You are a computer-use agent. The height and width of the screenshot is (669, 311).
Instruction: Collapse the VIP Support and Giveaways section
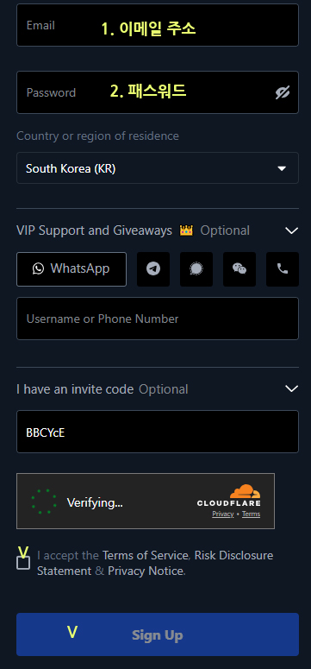tap(291, 230)
